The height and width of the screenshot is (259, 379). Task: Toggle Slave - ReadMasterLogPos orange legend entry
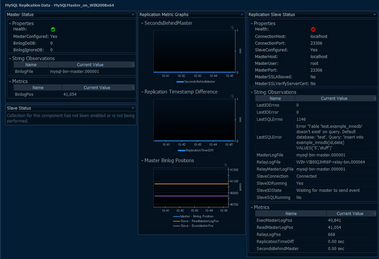point(196,221)
